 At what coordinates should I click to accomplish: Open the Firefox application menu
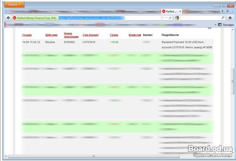tap(14, 5)
